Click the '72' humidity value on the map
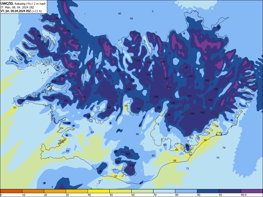Screen dimensions: 263x197 pos(188,169)
